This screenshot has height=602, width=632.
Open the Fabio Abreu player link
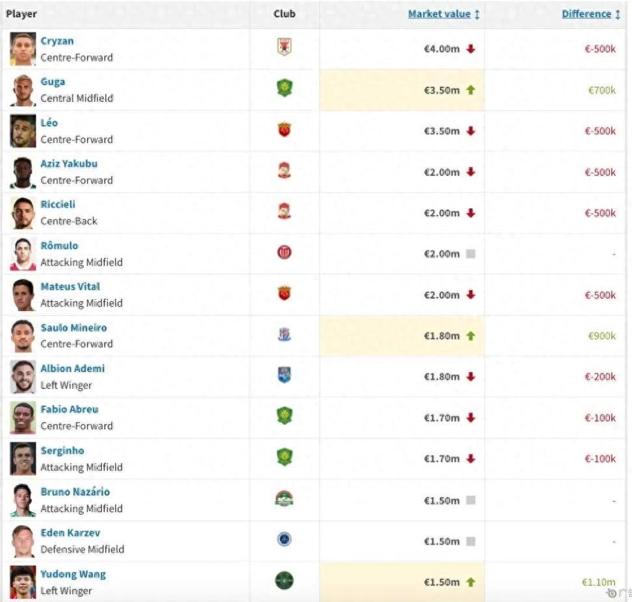point(70,409)
